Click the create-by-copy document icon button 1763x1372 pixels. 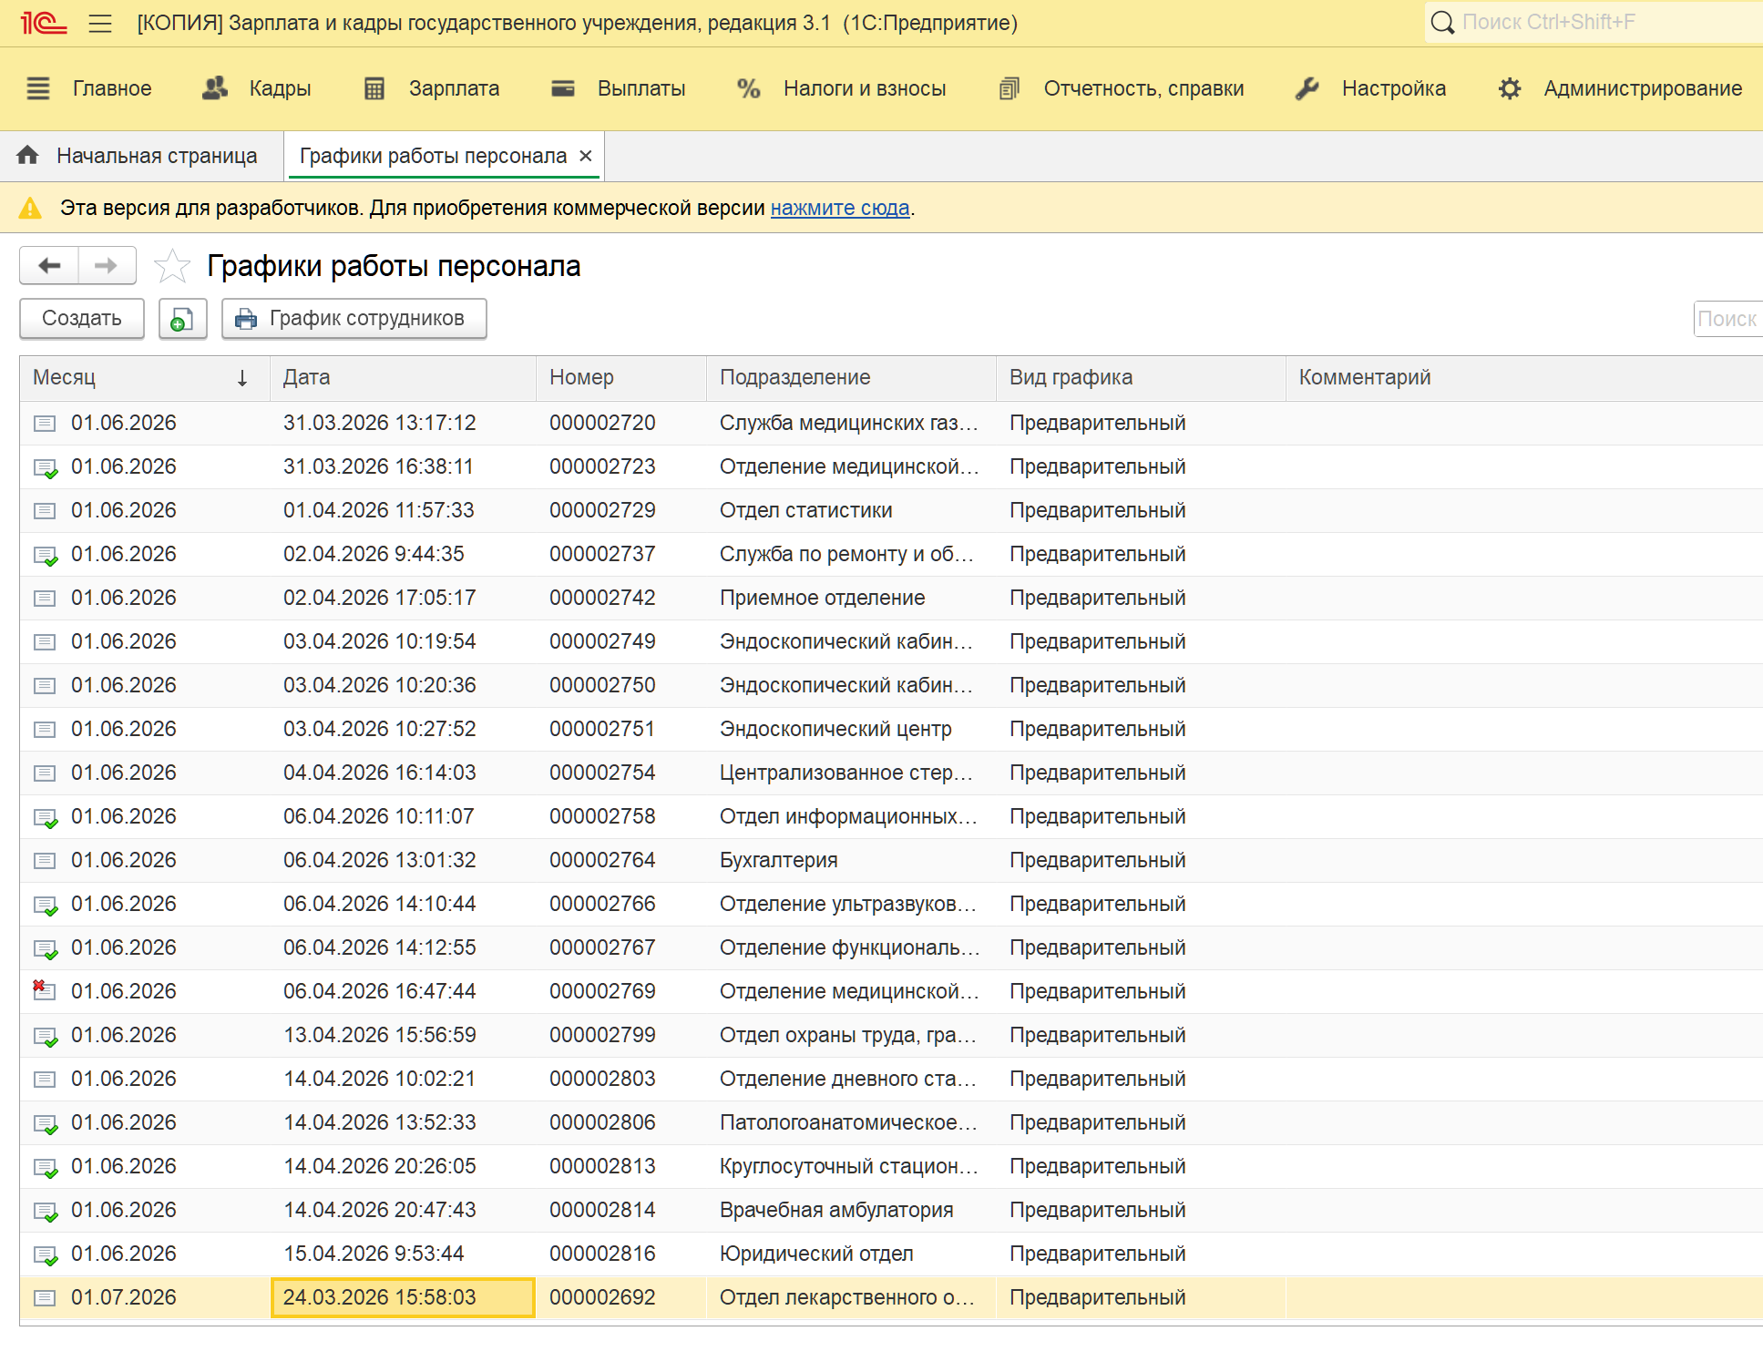pos(182,318)
